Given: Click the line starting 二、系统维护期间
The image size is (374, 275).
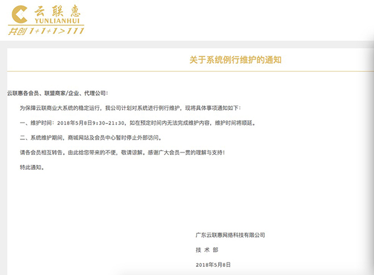Looking at the screenshot, I should click(90, 137).
